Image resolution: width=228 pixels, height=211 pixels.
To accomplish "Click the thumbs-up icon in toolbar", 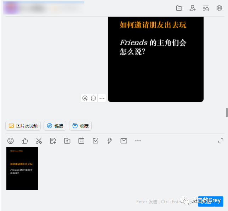I will click(x=25, y=141).
